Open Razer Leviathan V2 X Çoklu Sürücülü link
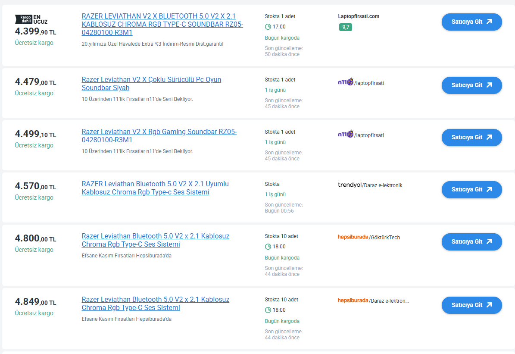 point(151,84)
